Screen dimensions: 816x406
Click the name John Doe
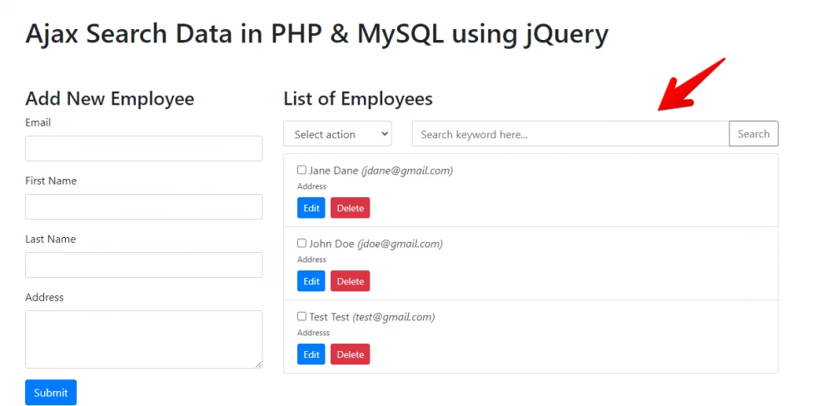click(x=331, y=244)
